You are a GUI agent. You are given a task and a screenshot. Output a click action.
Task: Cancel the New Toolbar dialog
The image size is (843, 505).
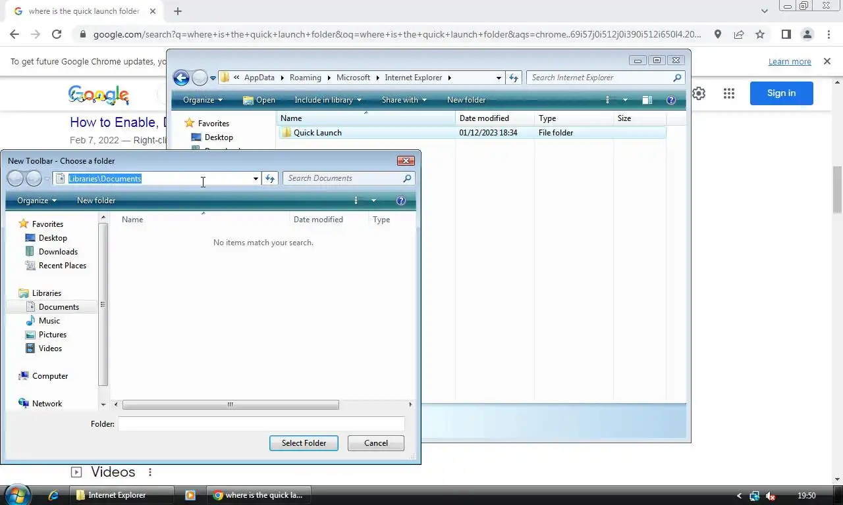tap(376, 443)
